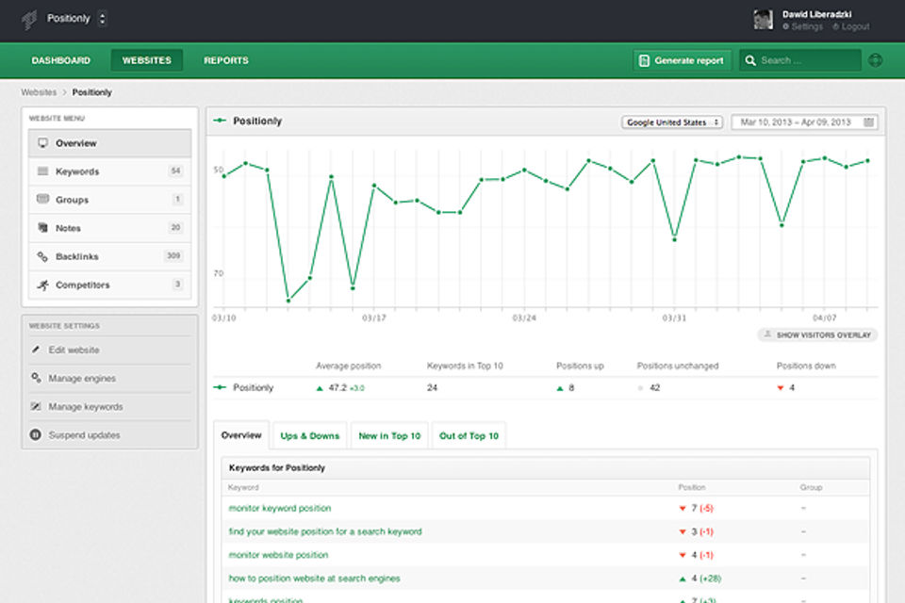
Task: Select the New in Top 10 tab
Action: click(389, 435)
